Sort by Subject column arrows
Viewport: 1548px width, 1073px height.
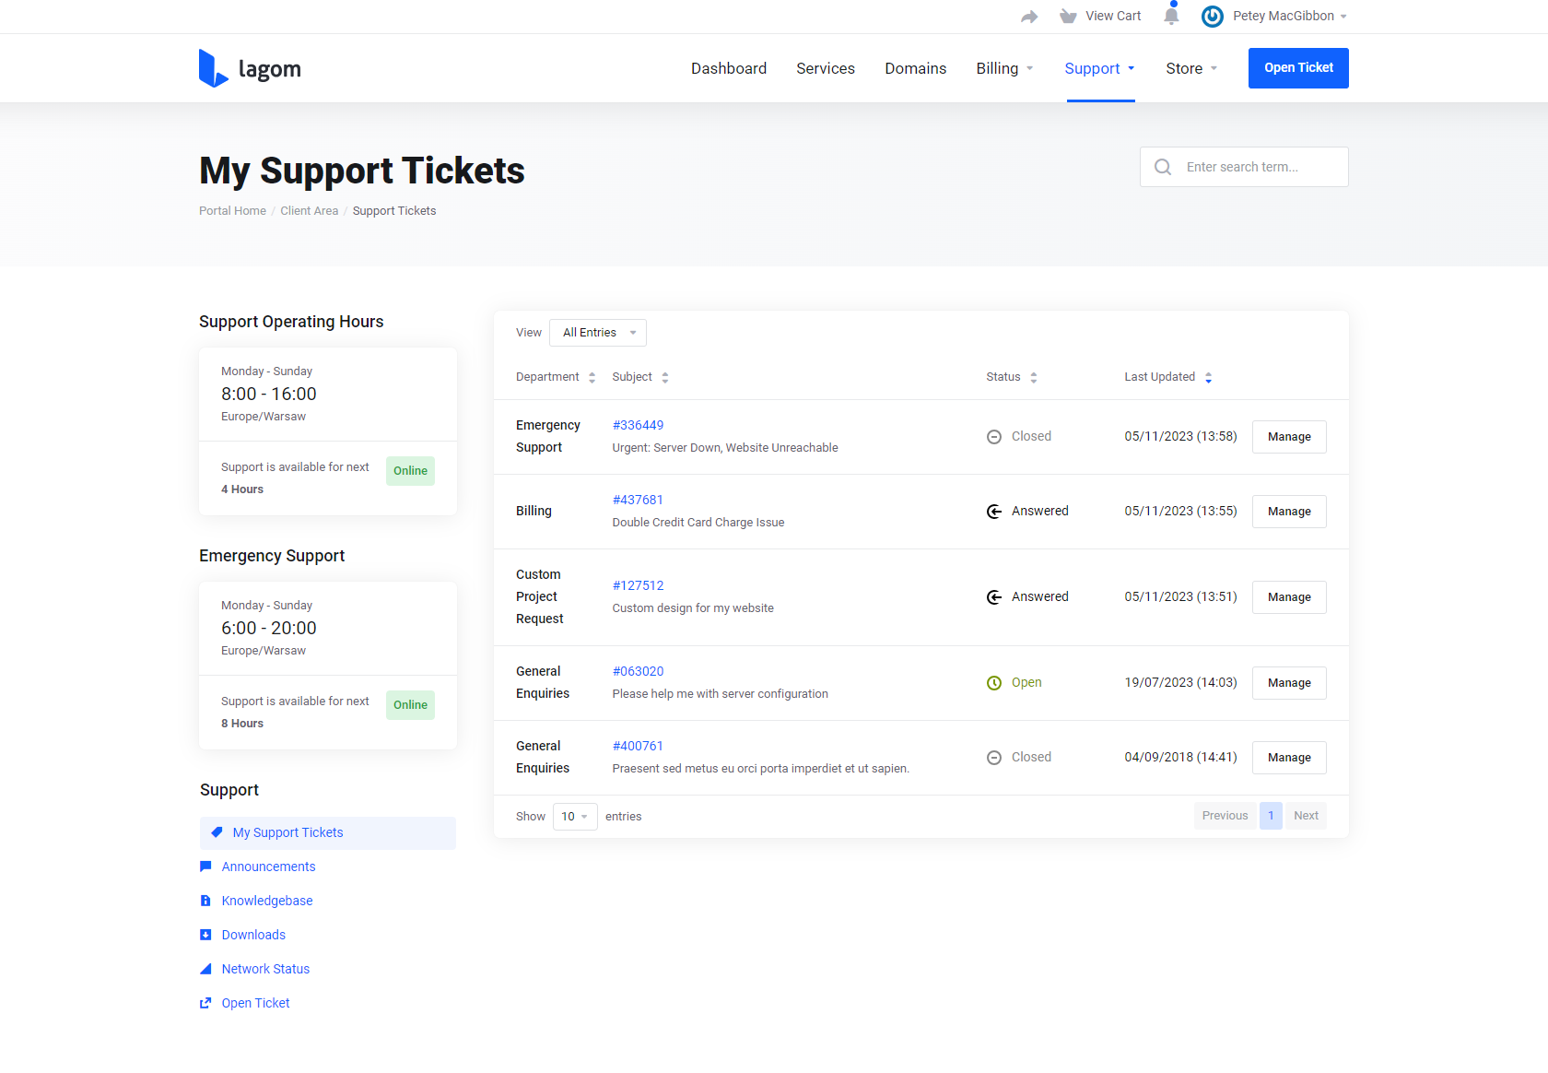(665, 378)
